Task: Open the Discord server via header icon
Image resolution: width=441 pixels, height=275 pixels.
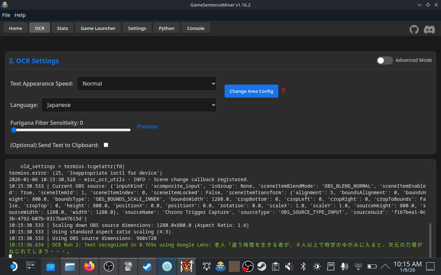Action: click(429, 30)
